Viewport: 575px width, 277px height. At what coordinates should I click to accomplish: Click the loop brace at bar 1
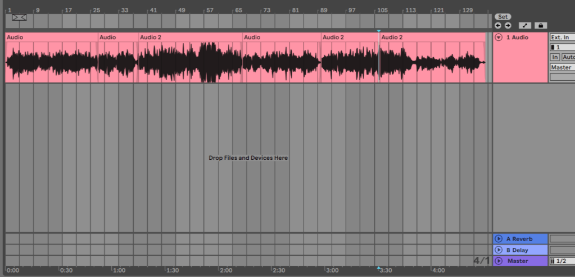tap(19, 17)
